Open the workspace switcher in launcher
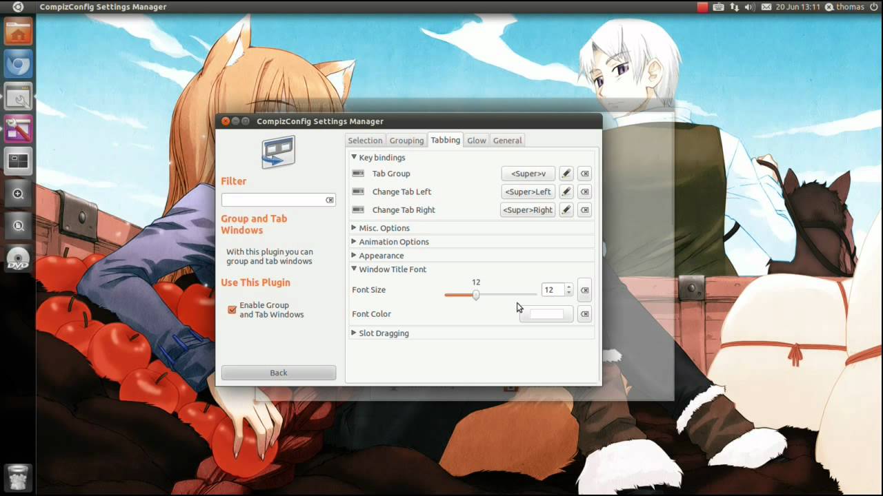Image resolution: width=883 pixels, height=496 pixels. [18, 162]
